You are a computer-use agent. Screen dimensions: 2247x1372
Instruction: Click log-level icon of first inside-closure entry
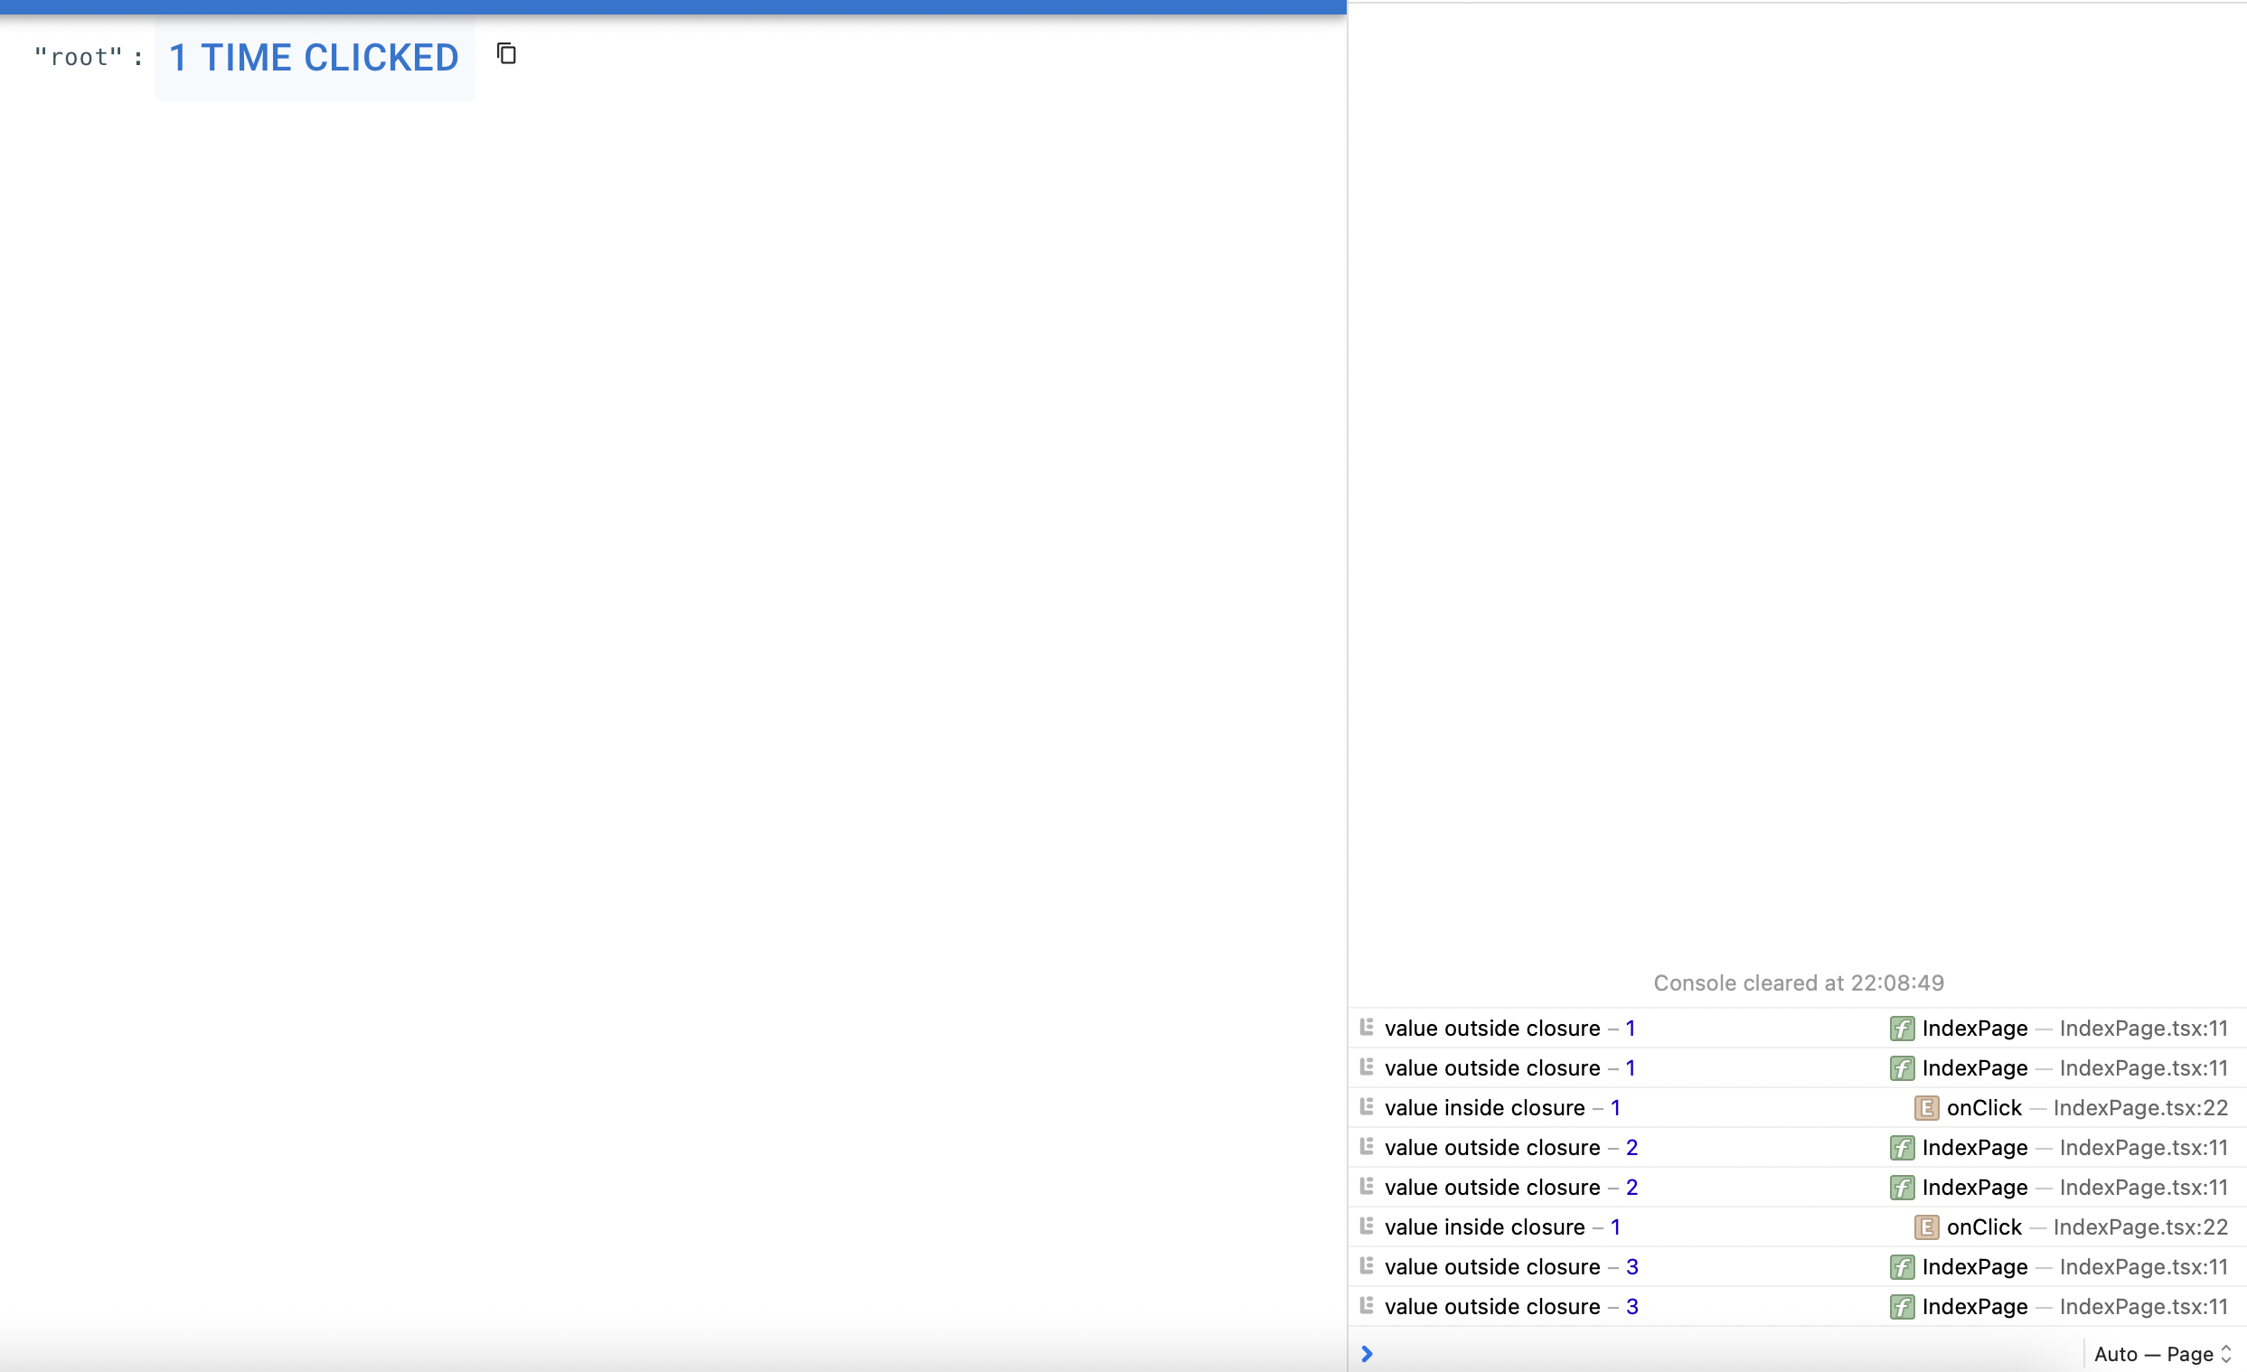click(x=1366, y=1106)
